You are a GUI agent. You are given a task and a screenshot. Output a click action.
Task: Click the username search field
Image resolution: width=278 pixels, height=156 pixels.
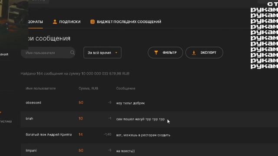[48, 53]
